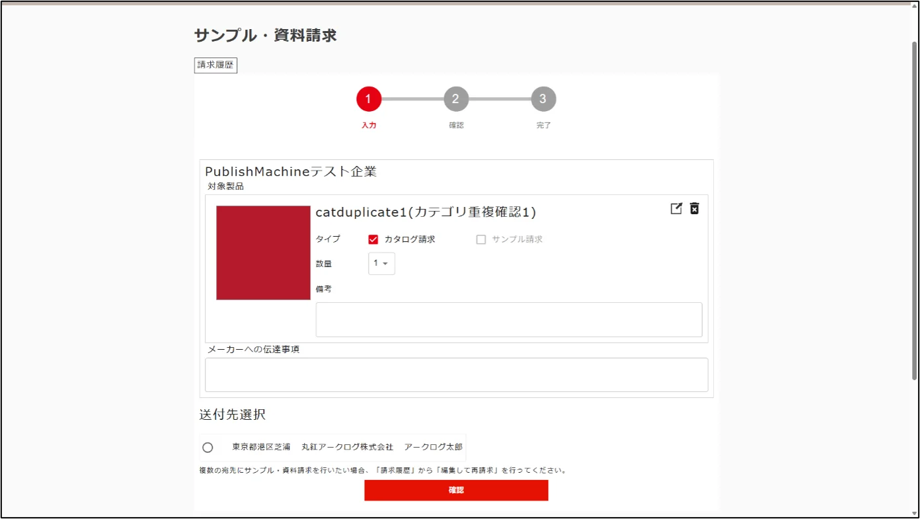The height and width of the screenshot is (519, 920).
Task: Click step 2 確認 circle
Action: (x=456, y=99)
